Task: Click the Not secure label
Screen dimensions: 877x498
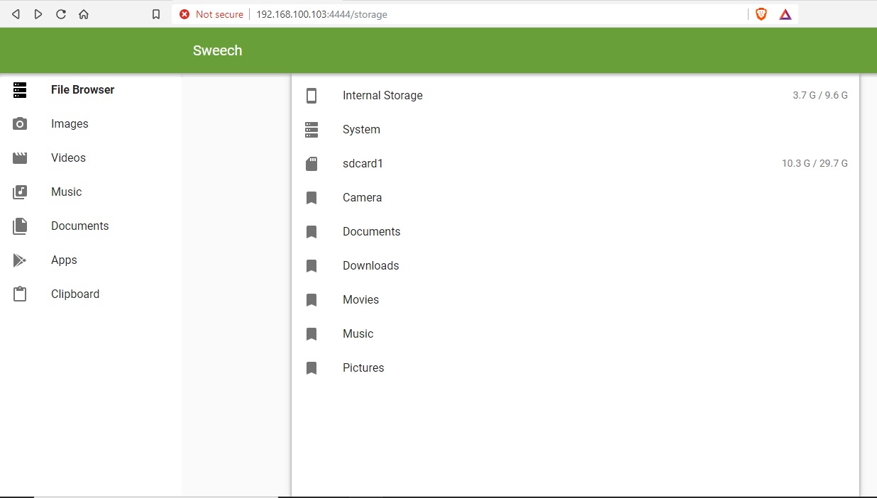Action: point(219,14)
